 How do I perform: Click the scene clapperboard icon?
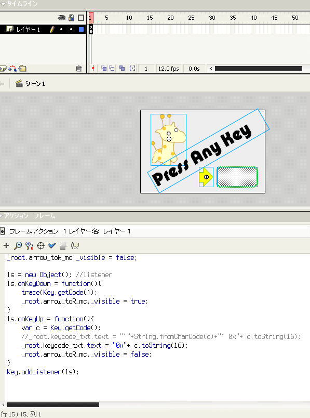19,83
